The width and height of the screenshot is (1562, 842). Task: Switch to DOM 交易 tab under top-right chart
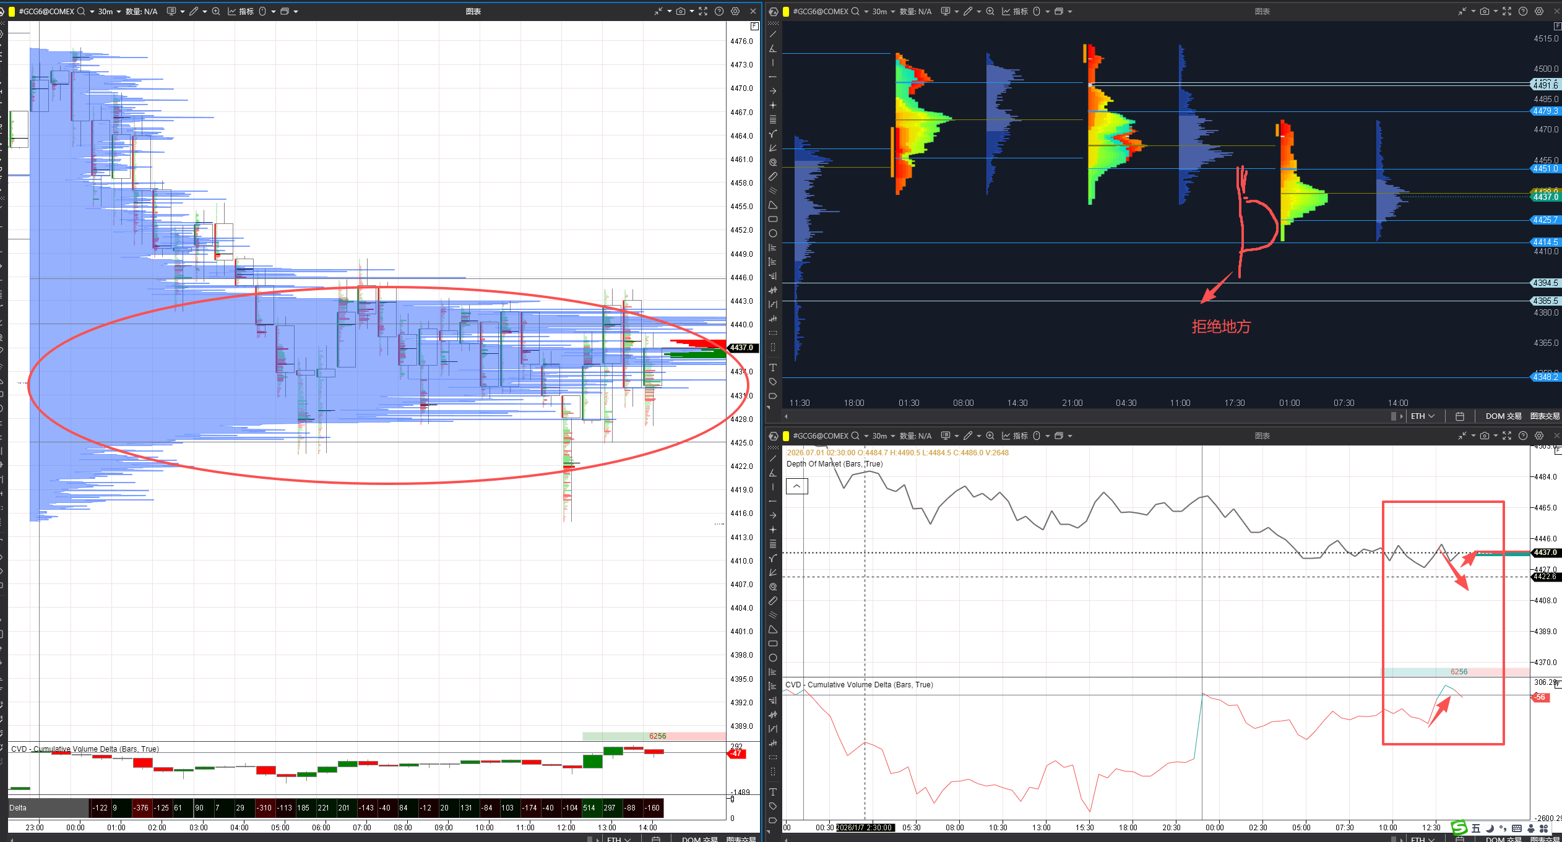(1503, 416)
